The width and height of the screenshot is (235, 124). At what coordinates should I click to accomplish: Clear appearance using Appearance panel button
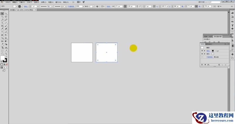219,65
